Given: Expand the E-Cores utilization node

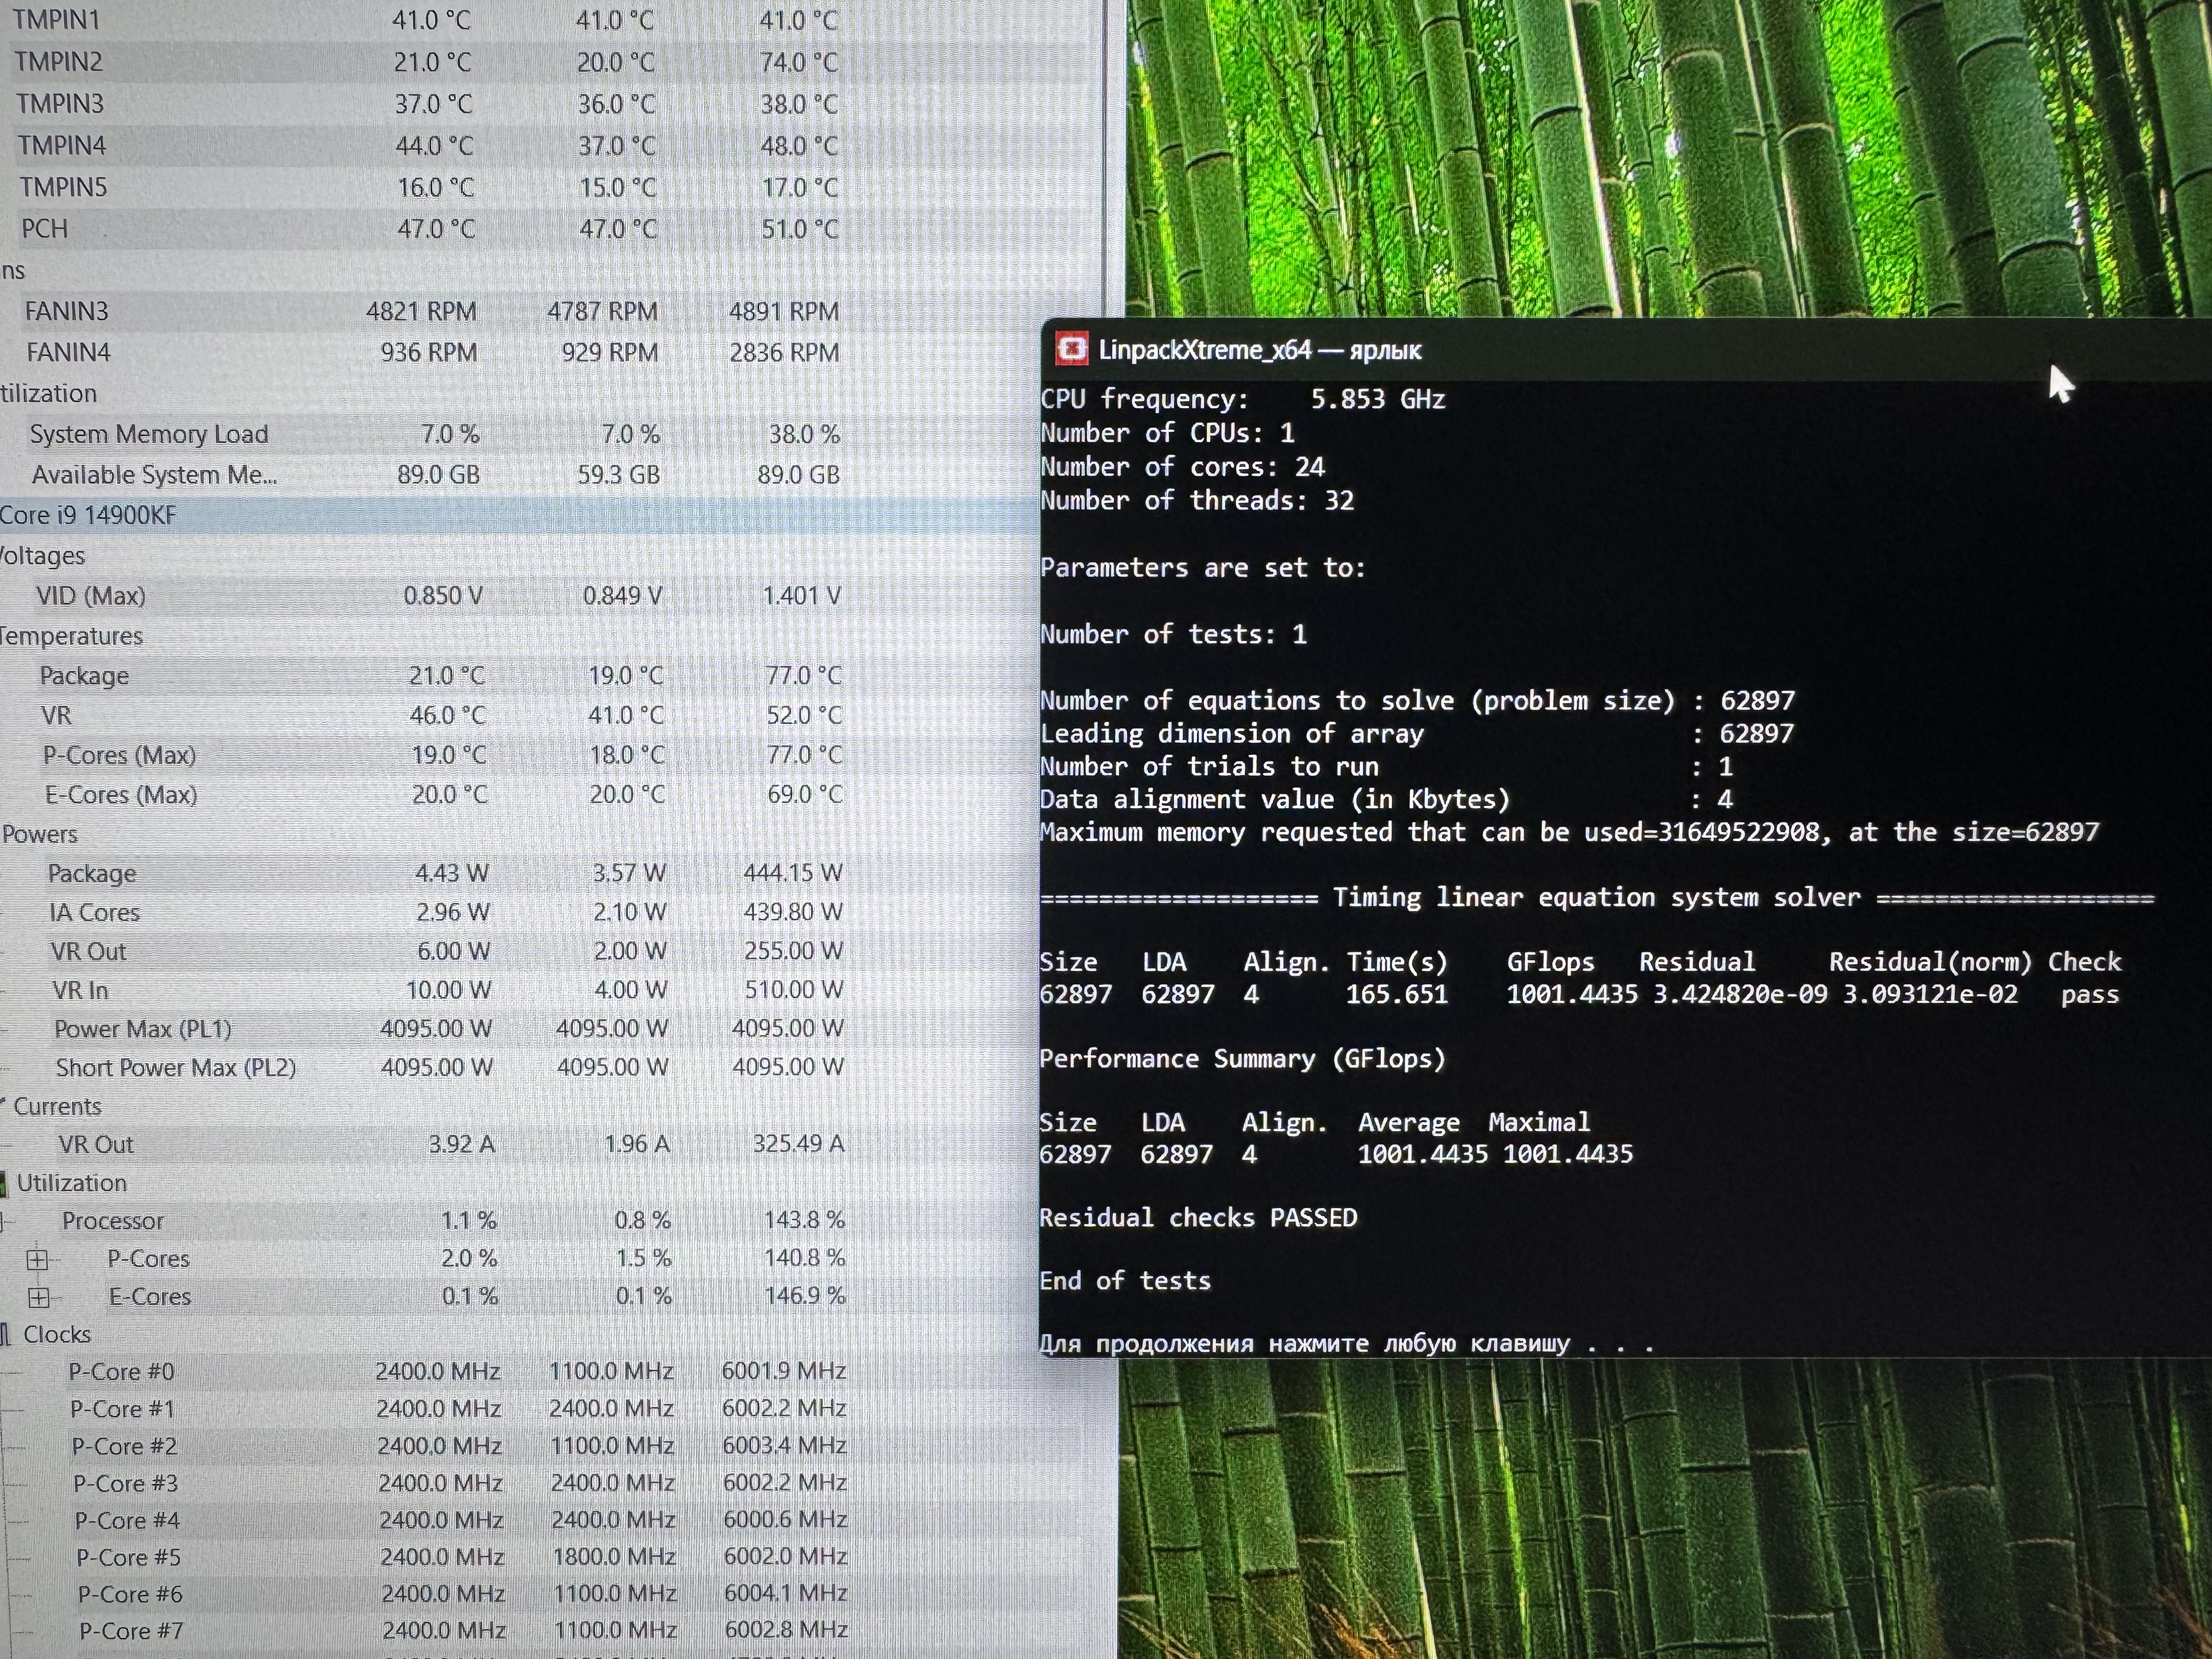Looking at the screenshot, I should click(x=38, y=1297).
